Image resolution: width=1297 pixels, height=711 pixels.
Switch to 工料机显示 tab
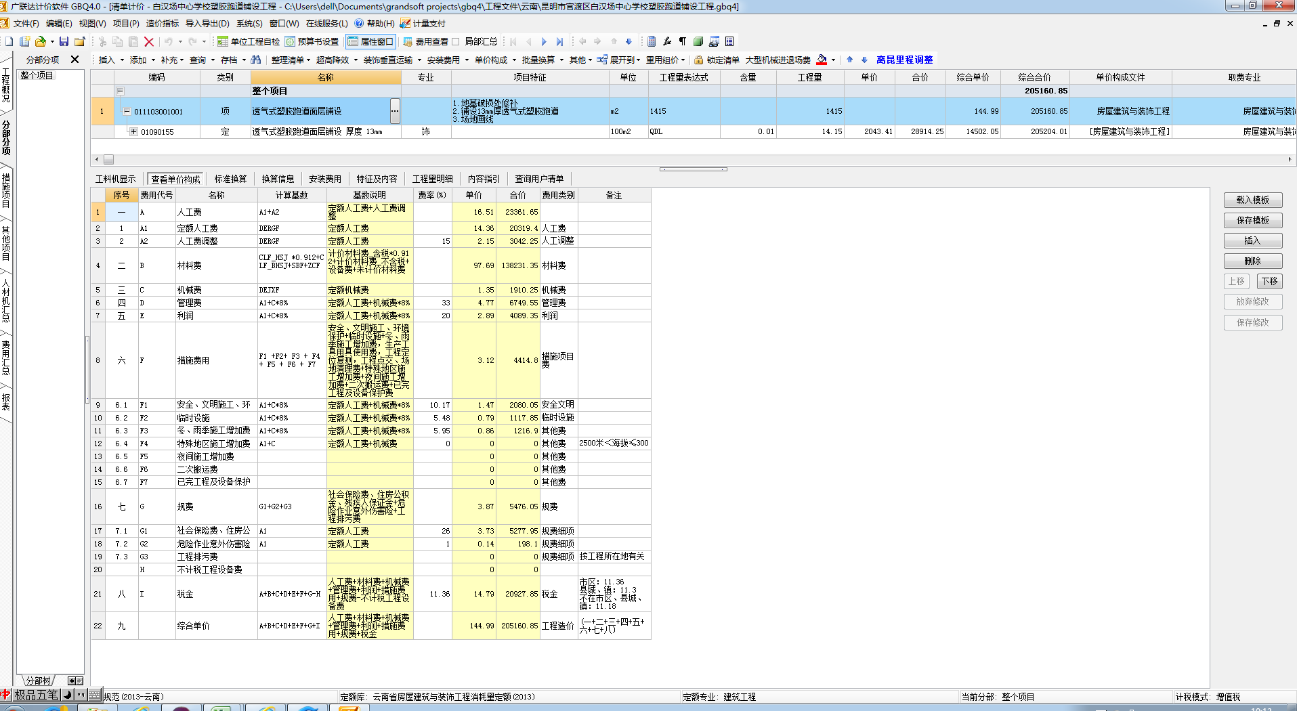[x=116, y=179]
